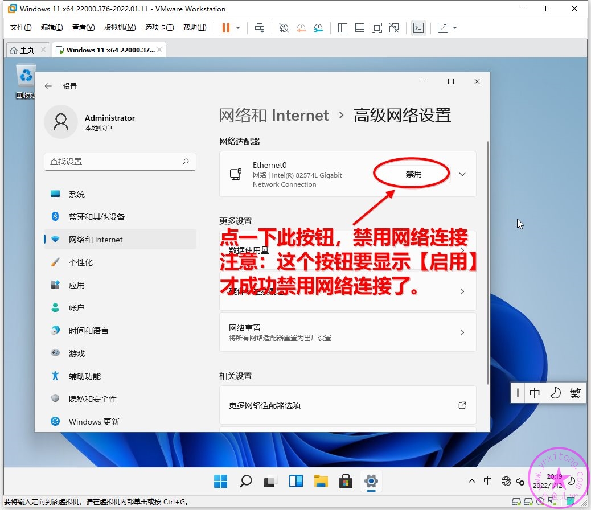Click the 中 input indicator in the system tray
Image resolution: width=591 pixels, height=510 pixels.
[488, 481]
